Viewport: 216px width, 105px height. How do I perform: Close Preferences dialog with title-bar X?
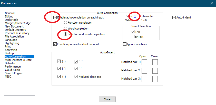click(x=212, y=3)
